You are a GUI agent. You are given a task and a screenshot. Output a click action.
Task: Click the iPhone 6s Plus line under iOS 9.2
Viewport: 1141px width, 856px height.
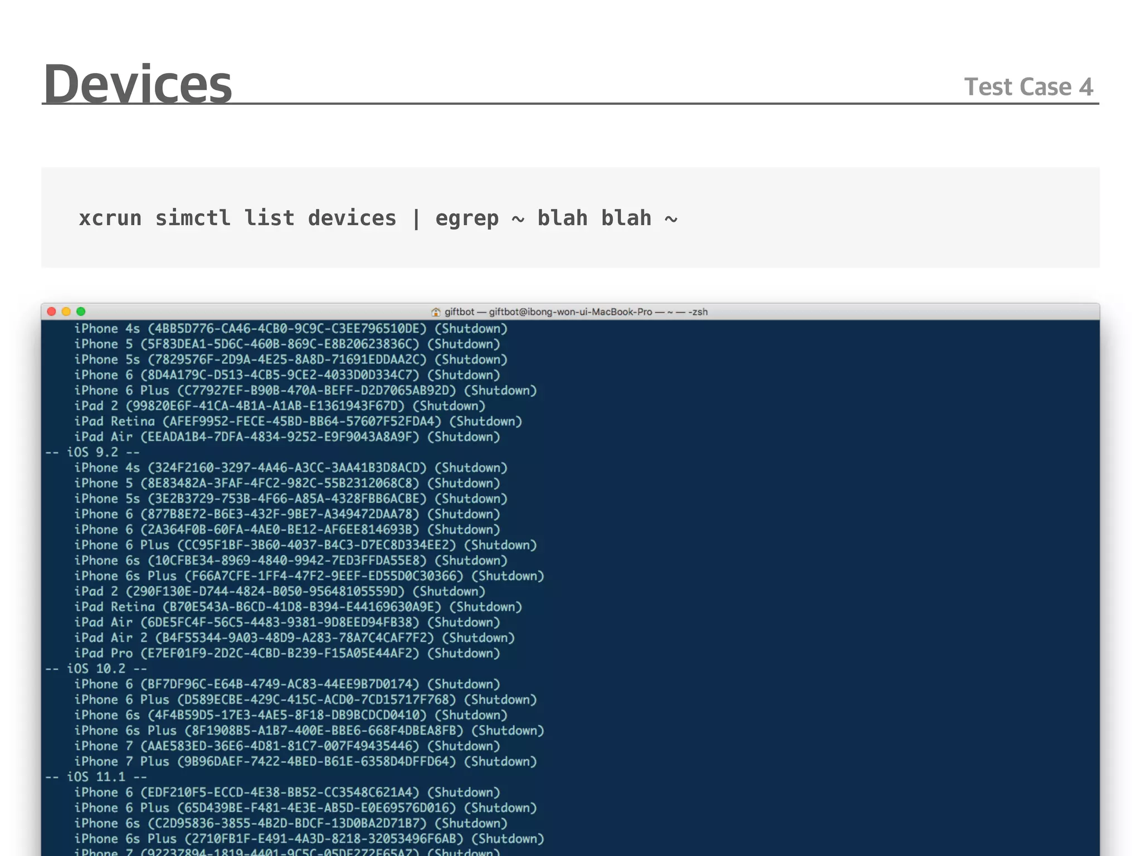point(309,576)
